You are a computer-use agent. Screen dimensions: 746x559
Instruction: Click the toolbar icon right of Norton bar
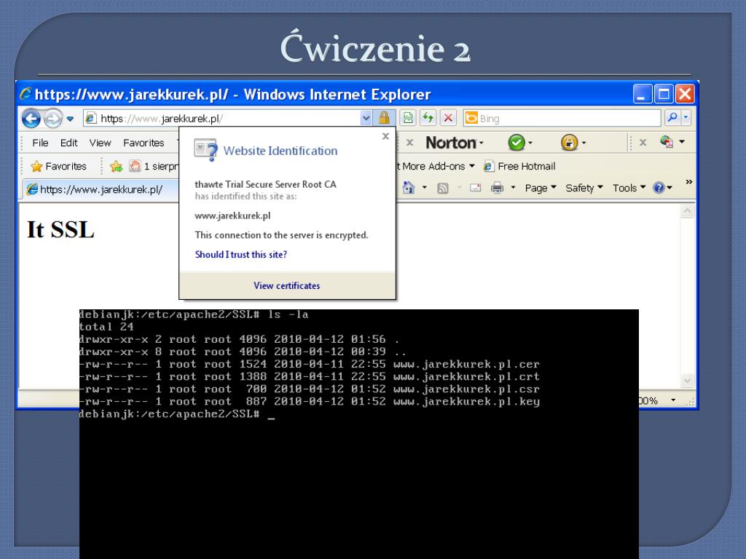(x=667, y=142)
